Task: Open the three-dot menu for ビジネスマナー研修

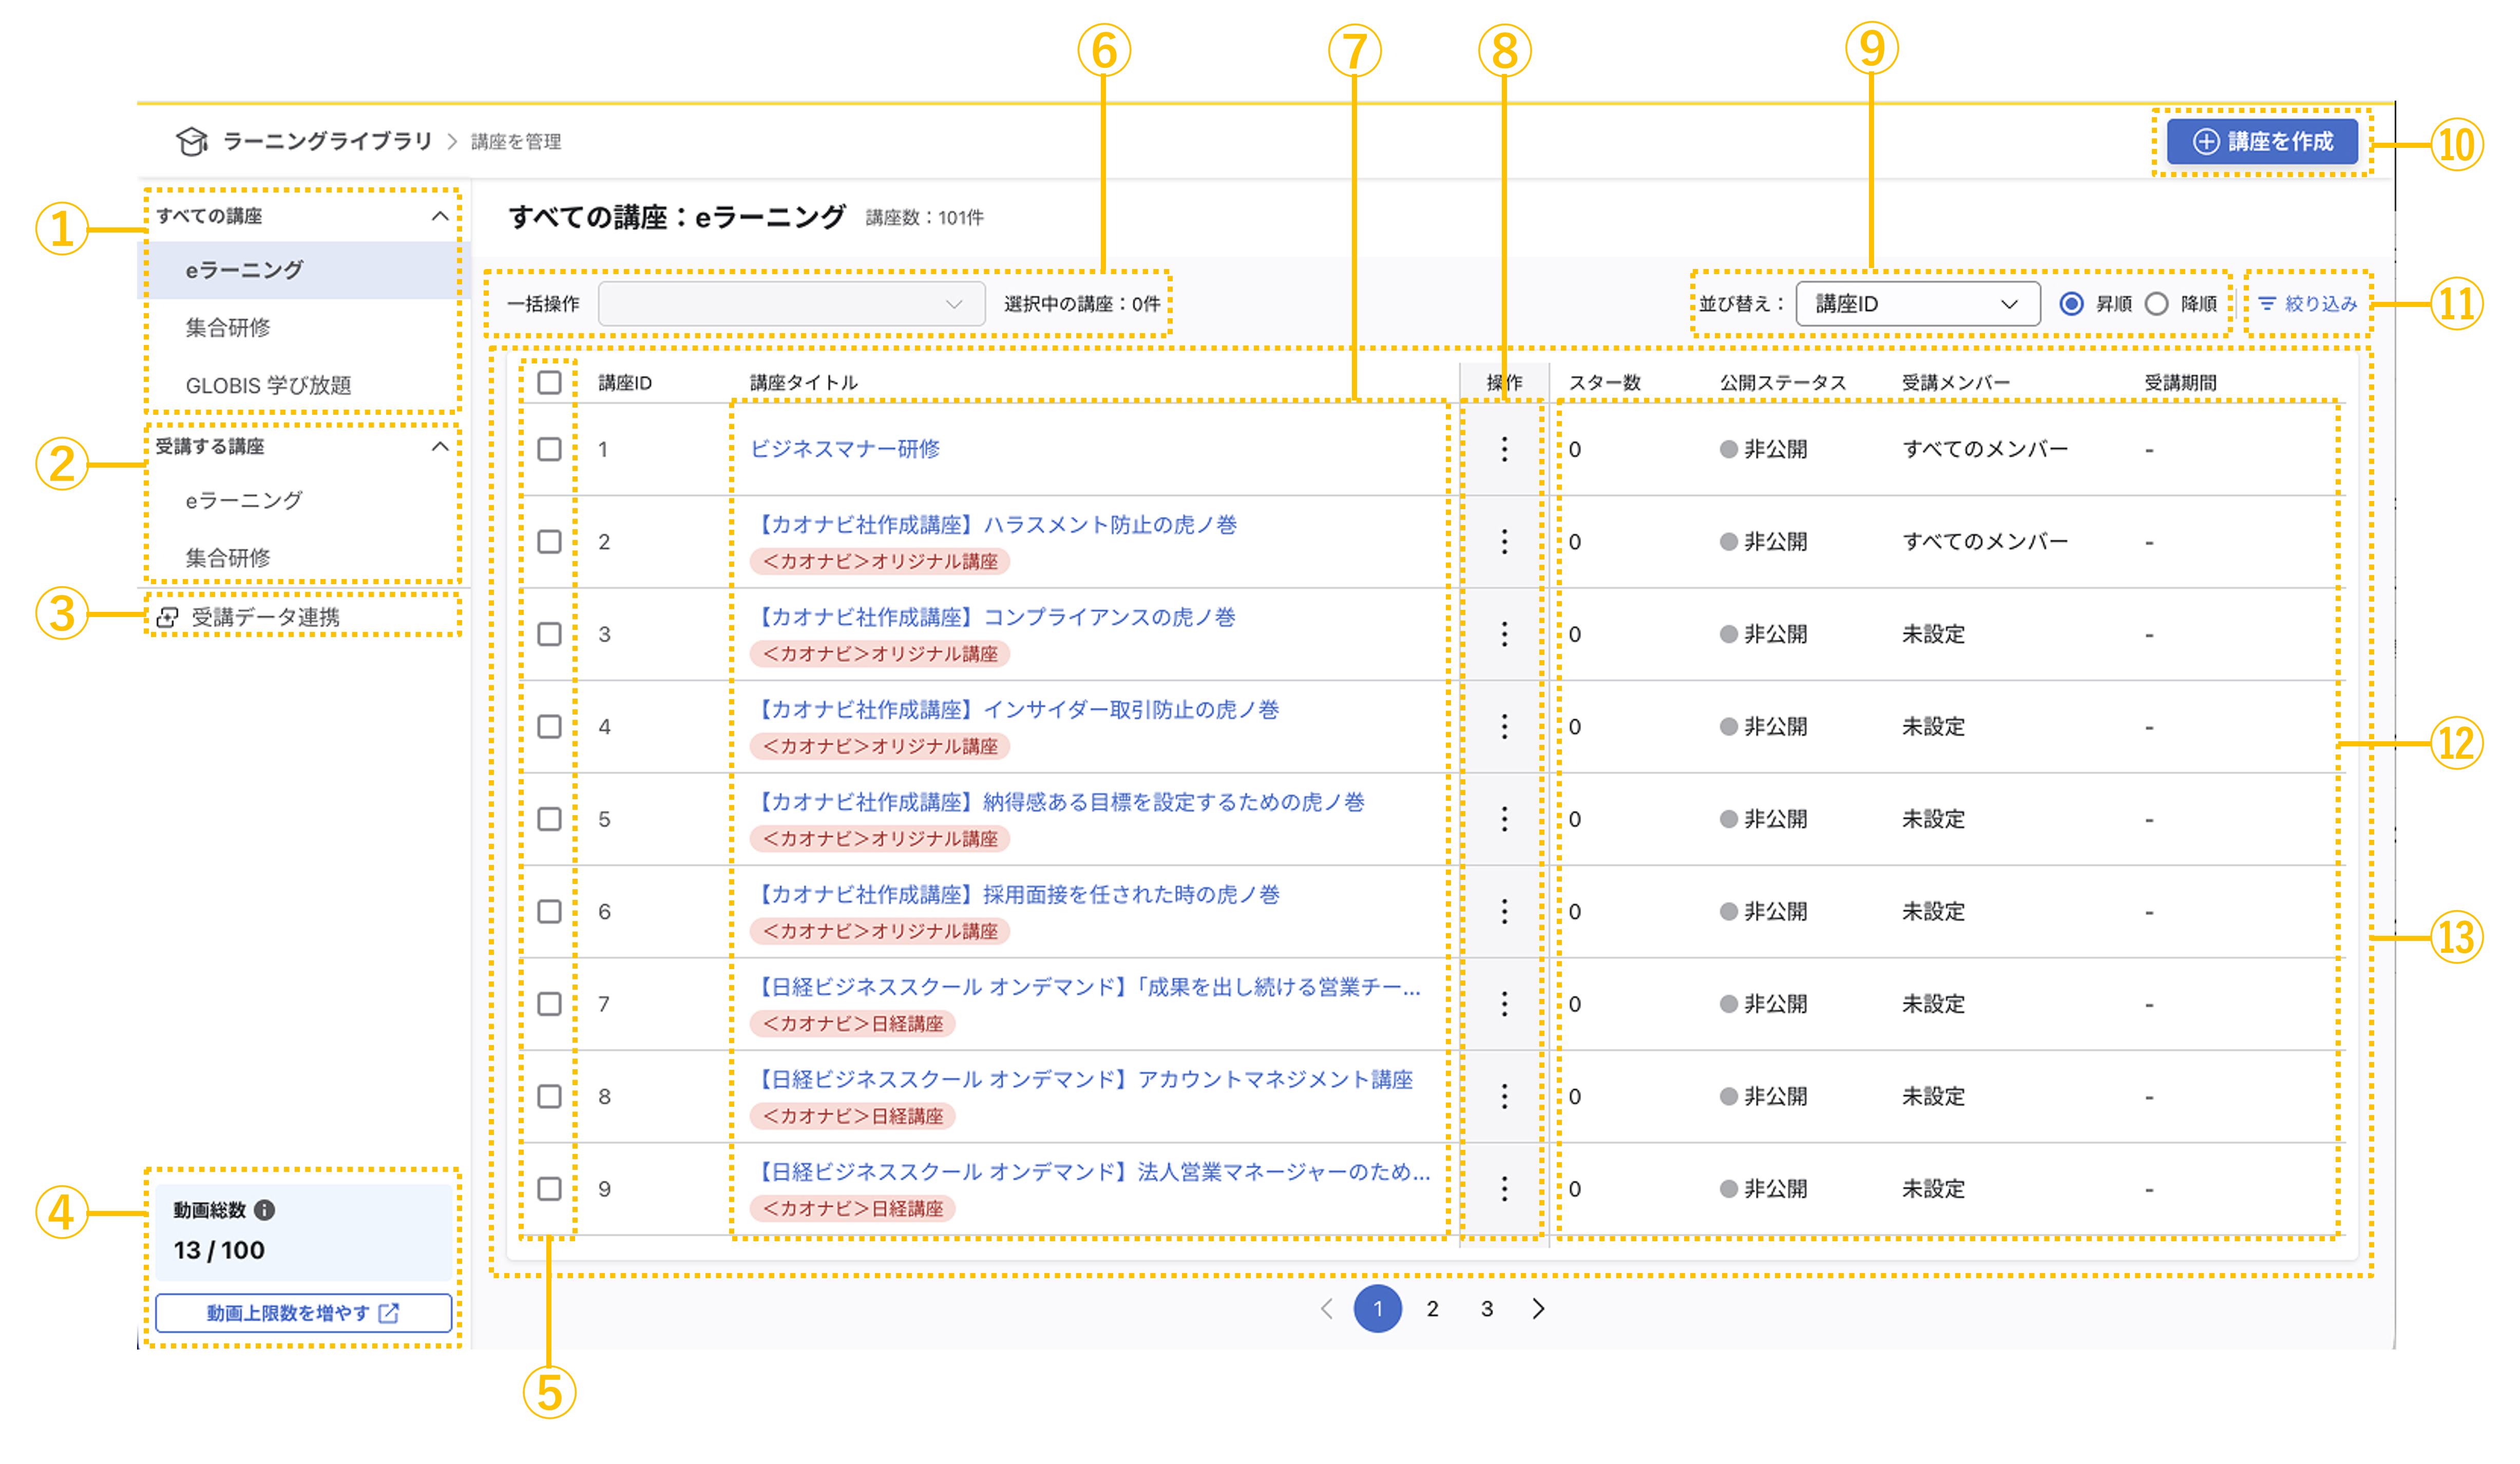Action: [x=1503, y=449]
